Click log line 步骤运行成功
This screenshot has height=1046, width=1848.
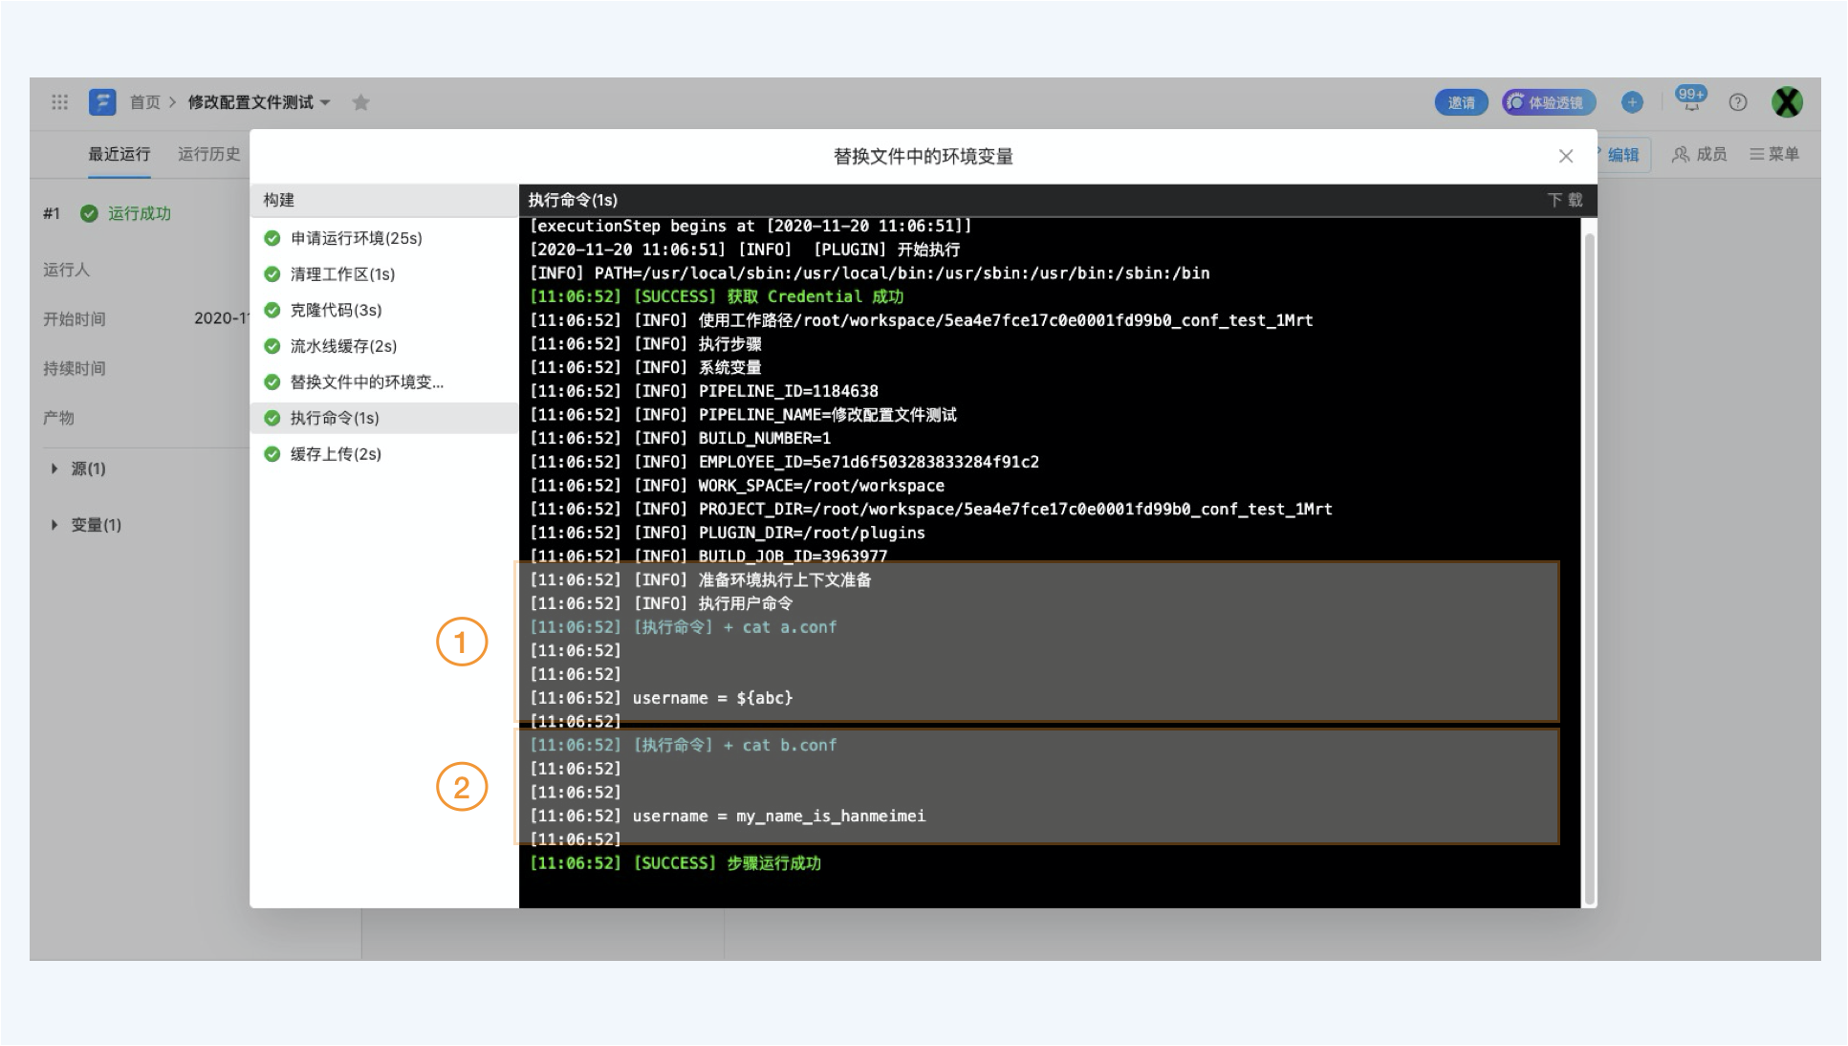click(676, 863)
